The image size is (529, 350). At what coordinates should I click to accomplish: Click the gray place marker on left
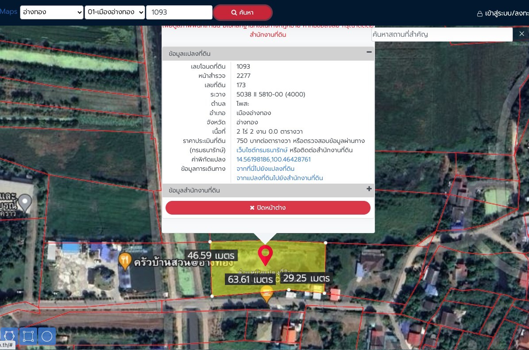[x=25, y=203]
